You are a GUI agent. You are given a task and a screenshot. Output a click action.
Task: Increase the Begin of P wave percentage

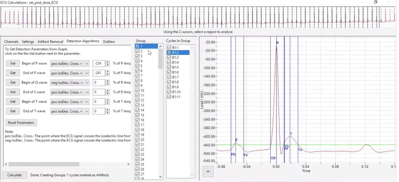[107, 62]
